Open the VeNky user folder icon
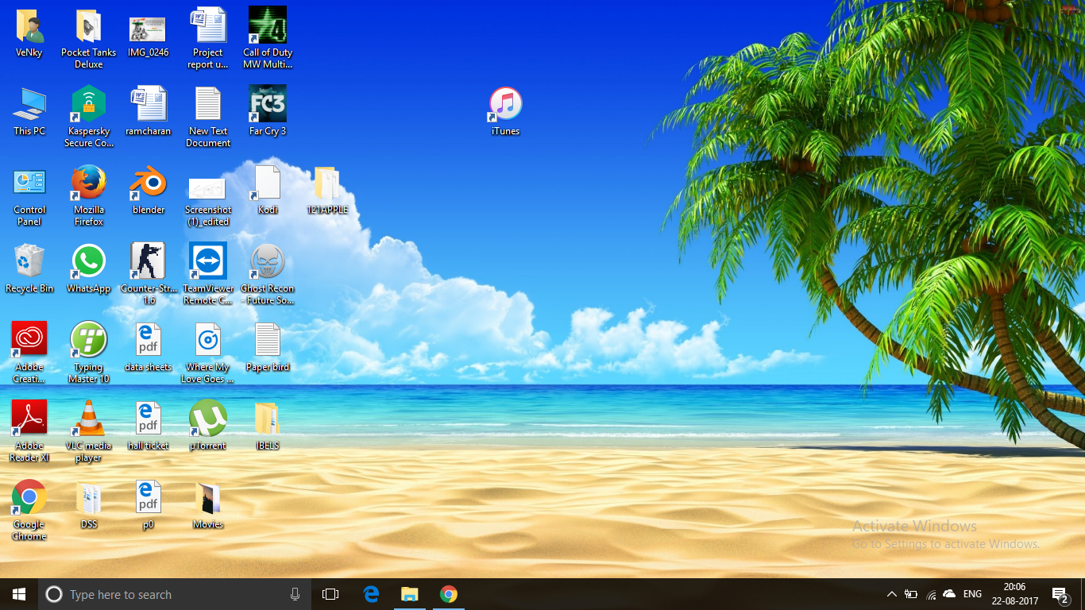This screenshot has width=1085, height=610. (x=29, y=33)
